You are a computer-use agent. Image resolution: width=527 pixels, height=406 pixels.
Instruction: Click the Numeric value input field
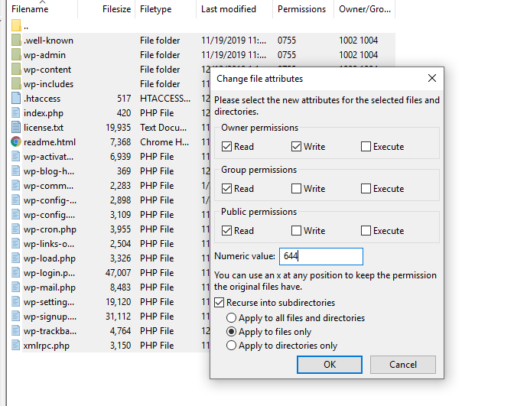point(320,257)
